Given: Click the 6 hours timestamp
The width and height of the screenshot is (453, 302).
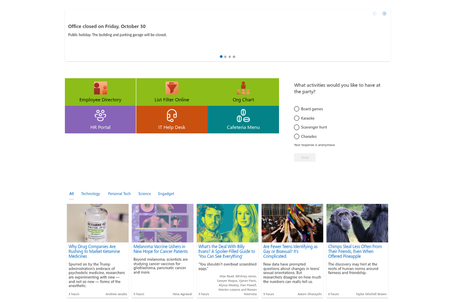Looking at the screenshot, I should (x=333, y=294).
